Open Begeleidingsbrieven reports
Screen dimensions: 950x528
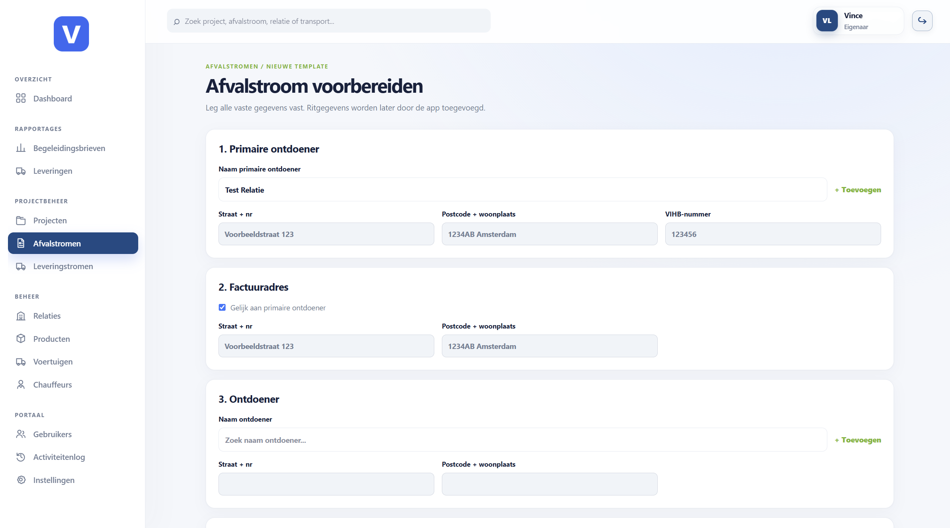[73, 148]
